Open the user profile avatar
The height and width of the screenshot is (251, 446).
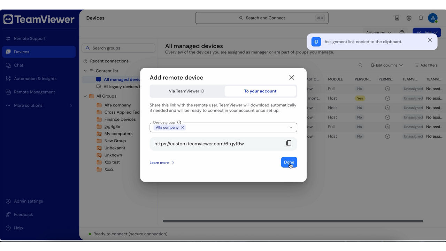[x=433, y=18]
